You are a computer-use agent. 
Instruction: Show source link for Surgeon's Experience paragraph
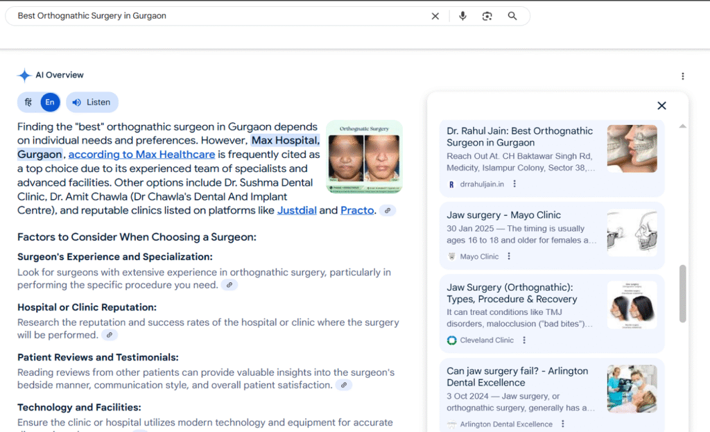coord(230,285)
